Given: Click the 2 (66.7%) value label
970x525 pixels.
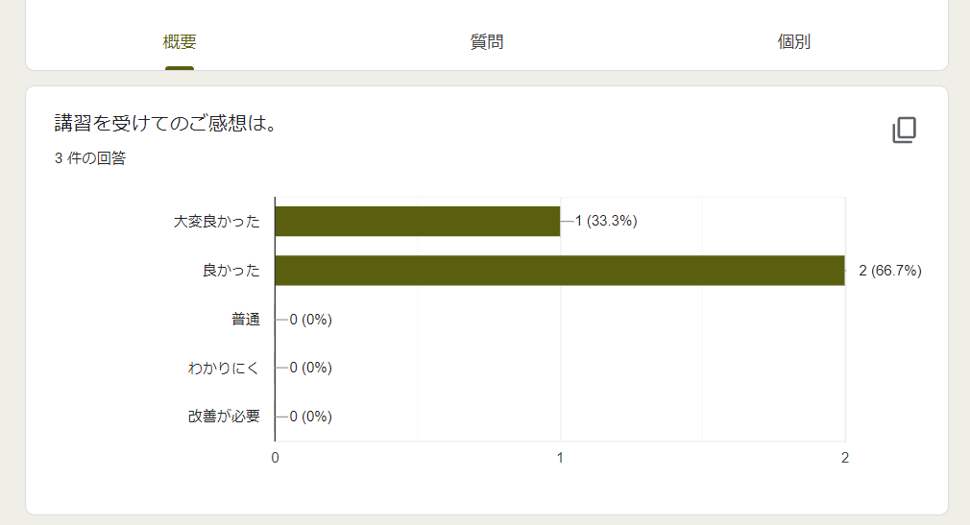Looking at the screenshot, I should [x=890, y=271].
